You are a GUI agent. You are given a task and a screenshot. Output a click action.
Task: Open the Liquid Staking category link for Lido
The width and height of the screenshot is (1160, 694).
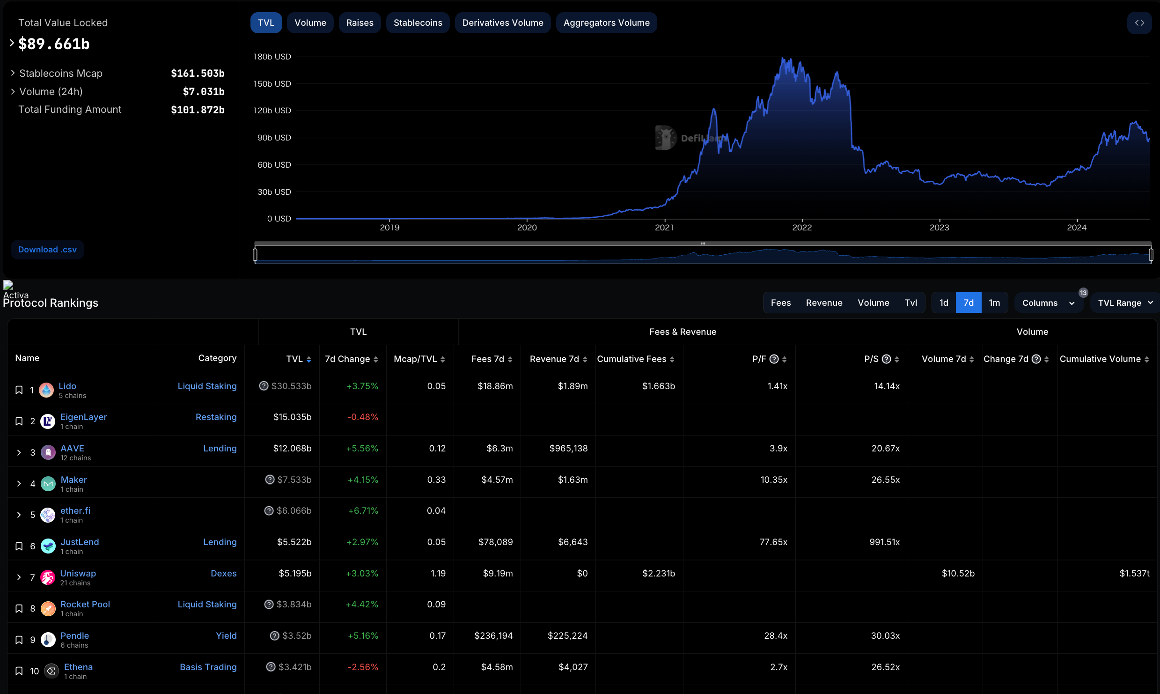207,386
